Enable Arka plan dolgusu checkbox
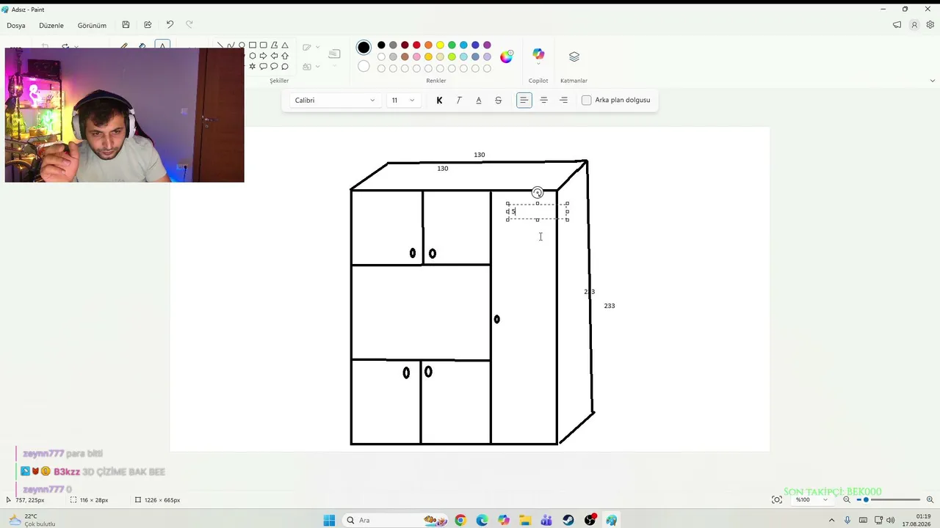The height and width of the screenshot is (528, 940). 587,100
